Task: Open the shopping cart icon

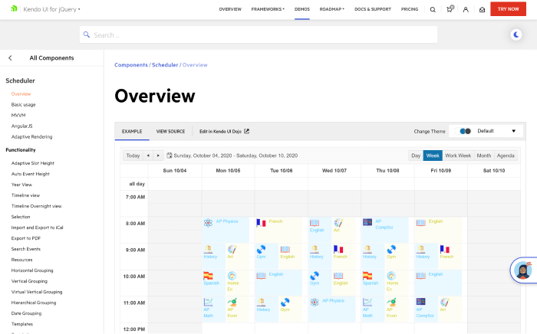Action: tap(450, 9)
